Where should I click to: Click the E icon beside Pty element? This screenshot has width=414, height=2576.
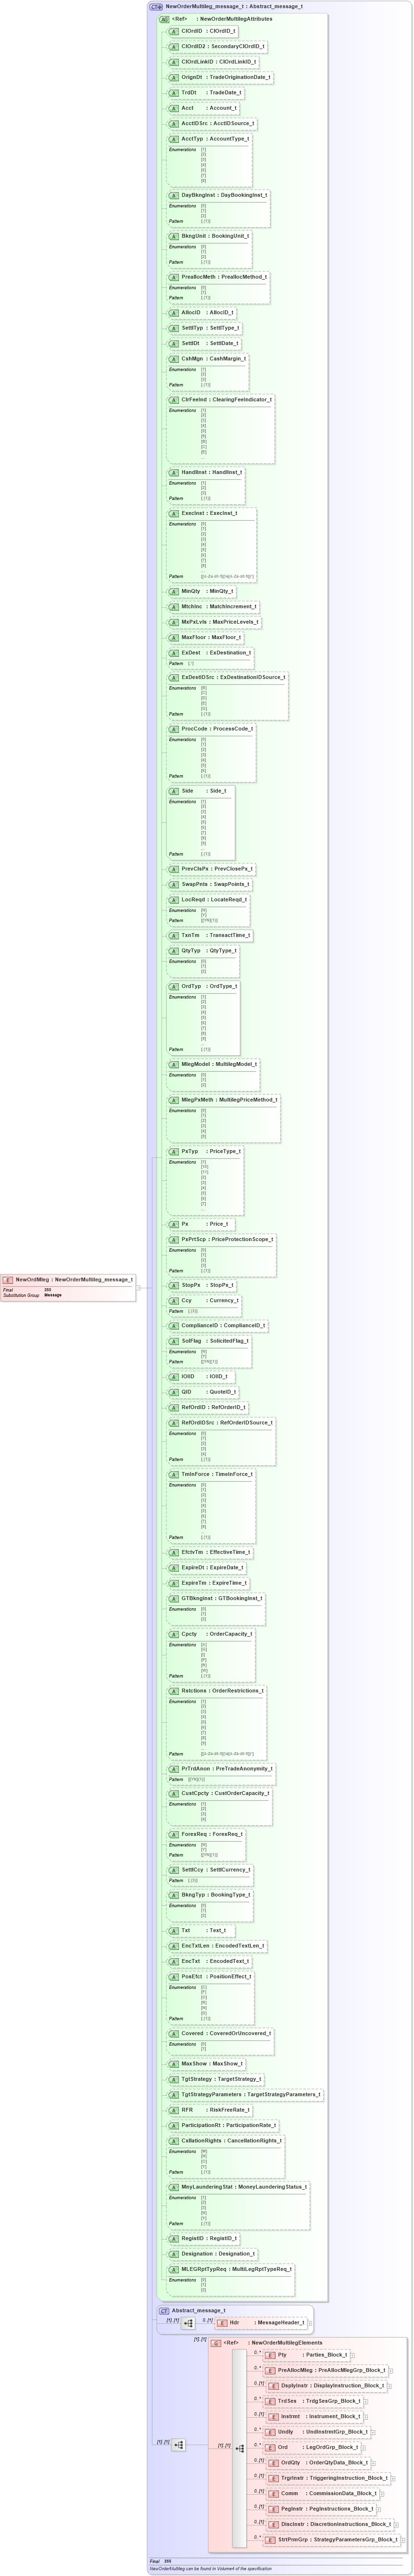(271, 2355)
